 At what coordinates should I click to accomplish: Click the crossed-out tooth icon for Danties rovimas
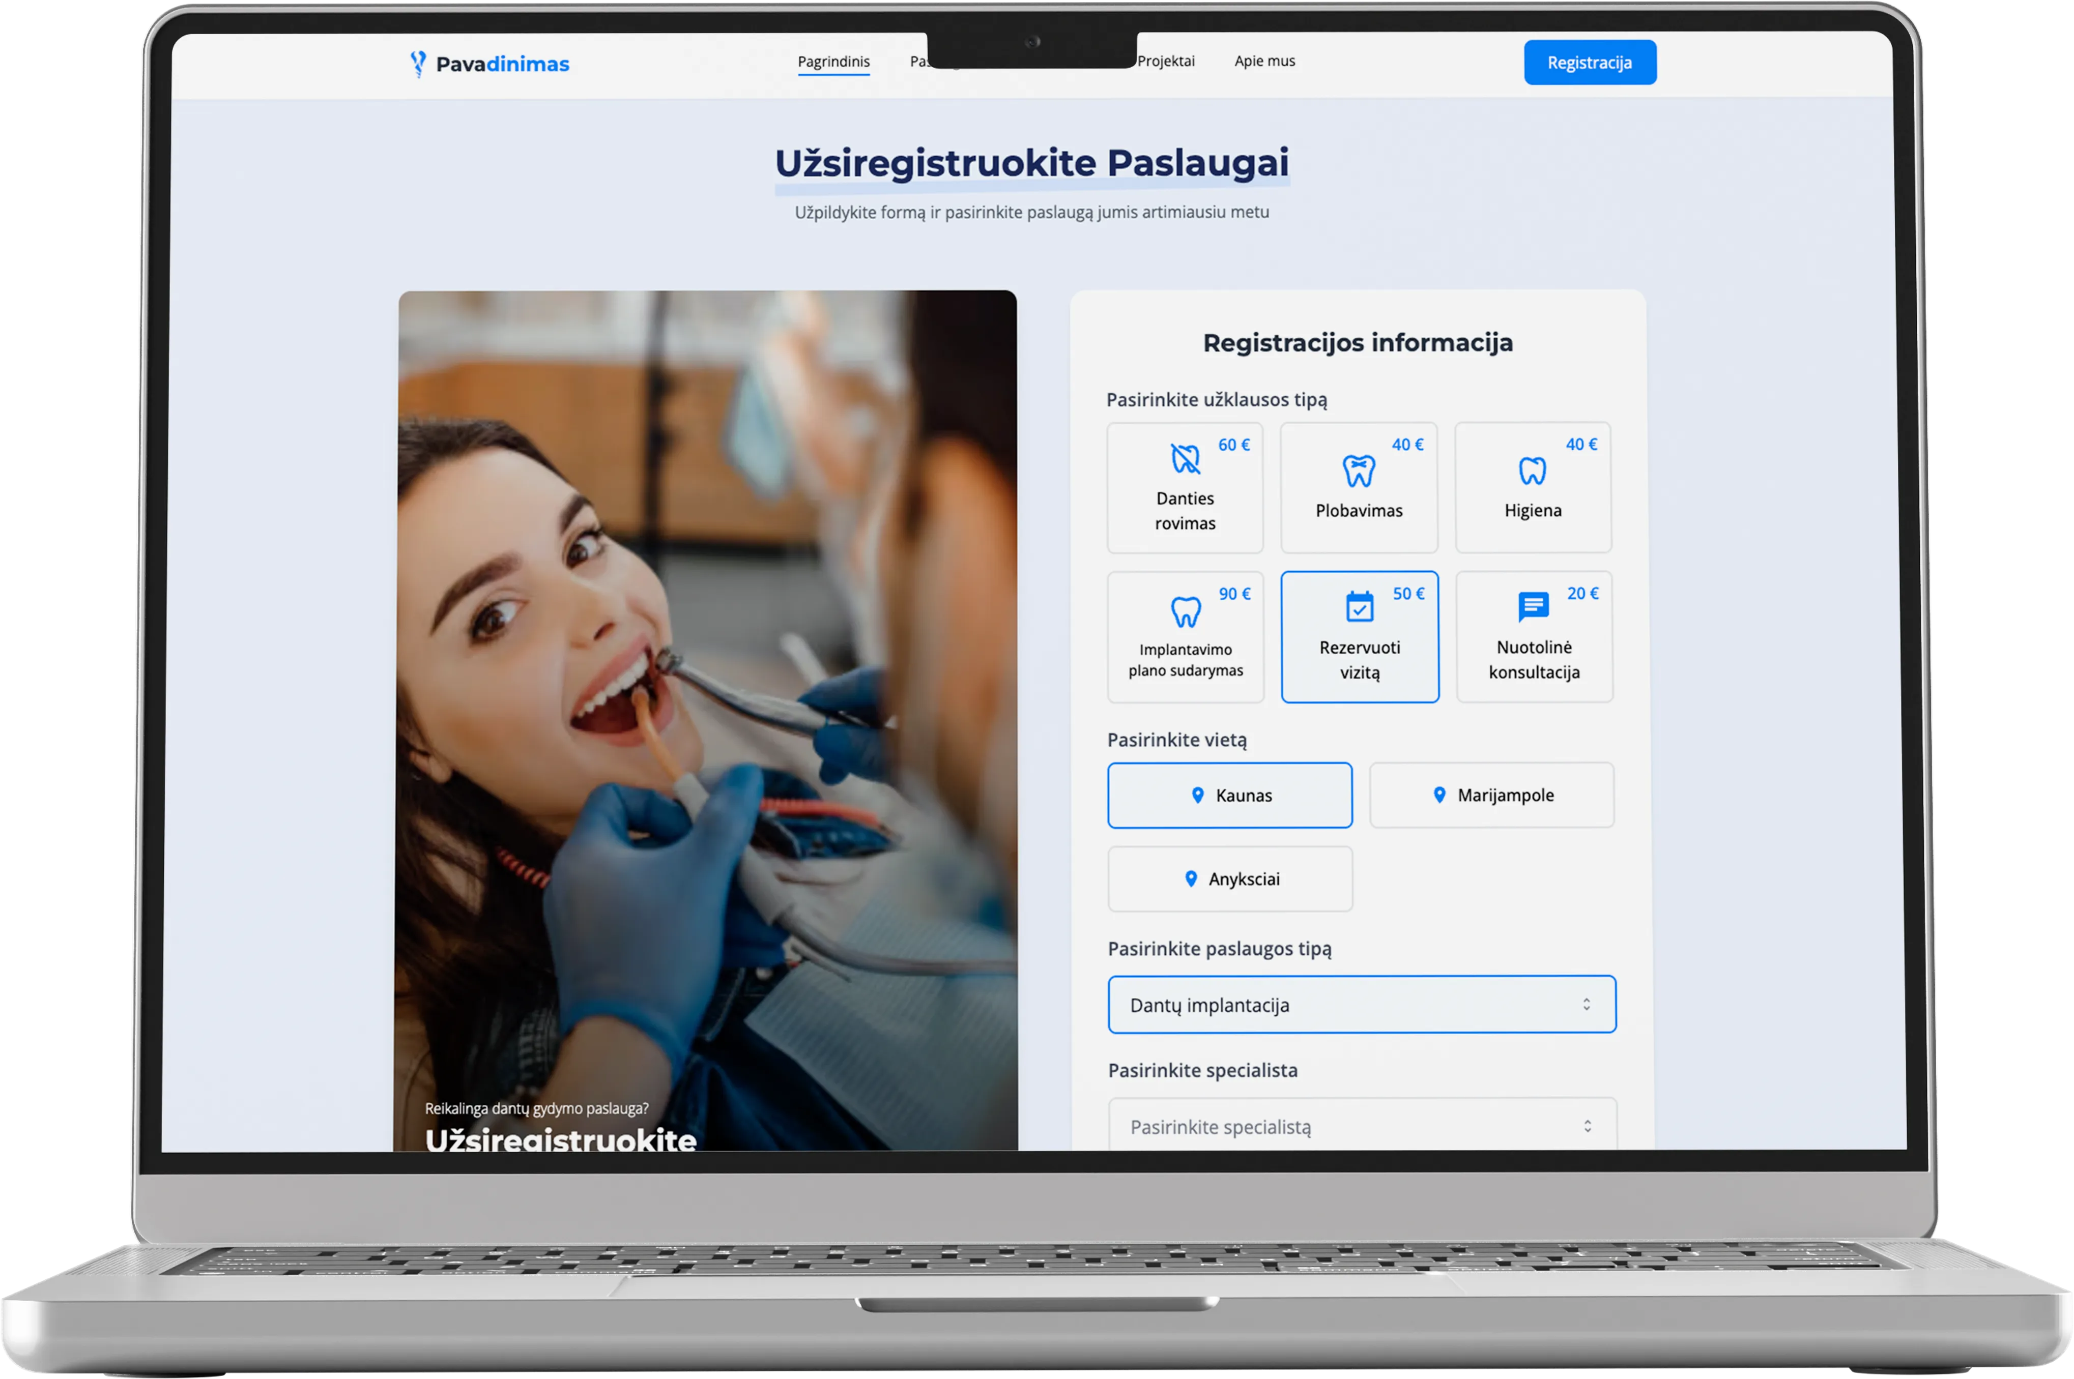(1185, 458)
